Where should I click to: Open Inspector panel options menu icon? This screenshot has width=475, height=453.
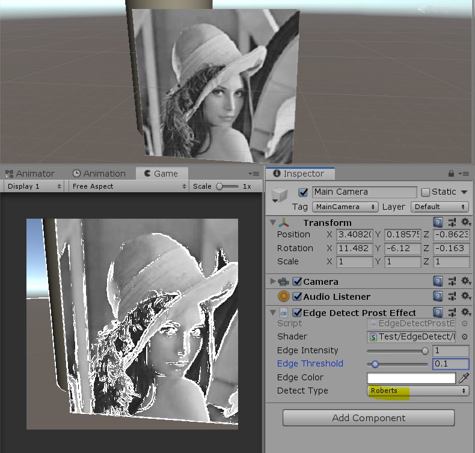coord(464,174)
